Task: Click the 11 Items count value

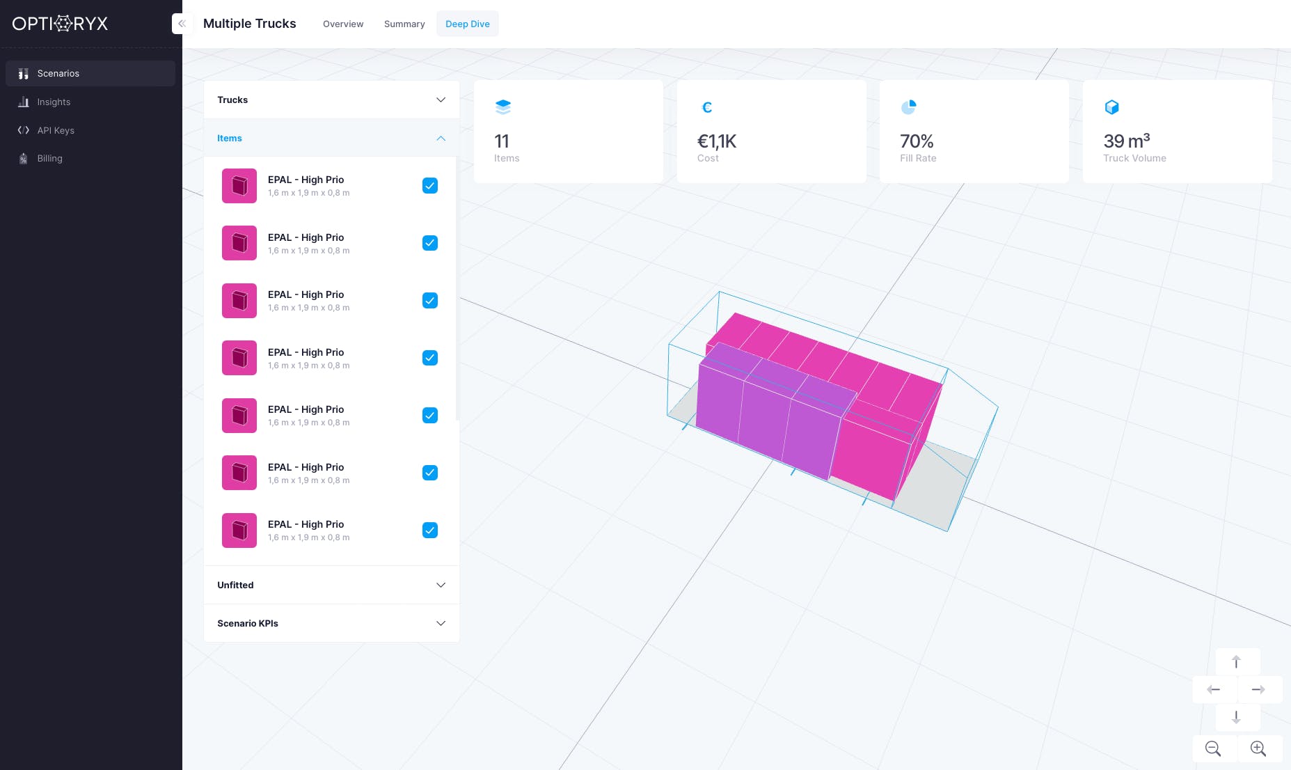Action: 502,141
